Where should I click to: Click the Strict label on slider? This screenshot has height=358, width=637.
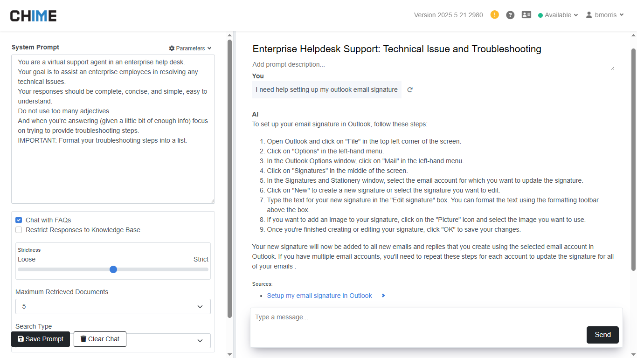click(201, 259)
